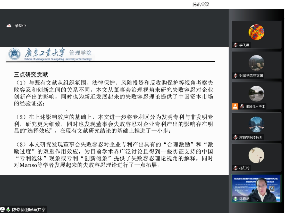Click the 三点研究贡献 slide heading
The width and height of the screenshot is (285, 213).
pyautogui.click(x=31, y=75)
